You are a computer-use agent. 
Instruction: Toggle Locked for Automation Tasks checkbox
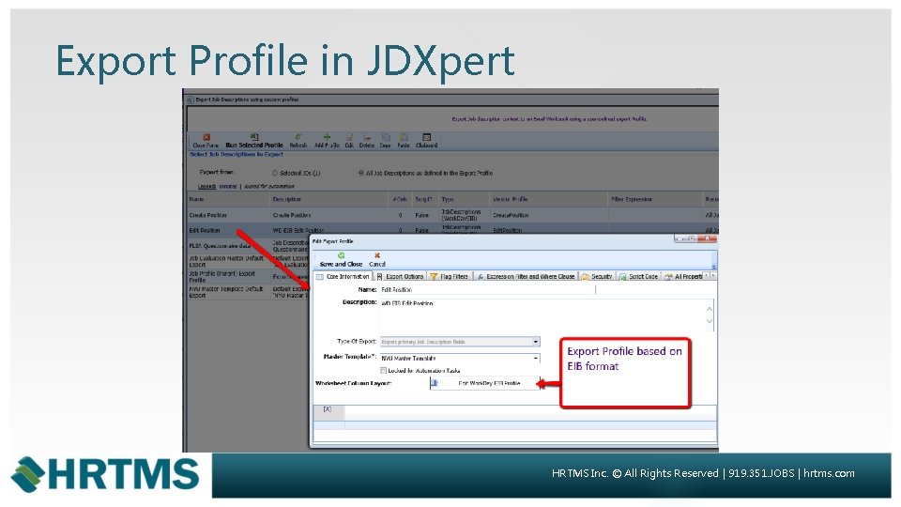(x=383, y=371)
